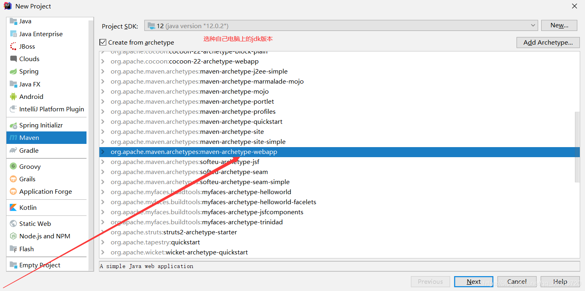Click 'A simple Java web application' description
The image size is (585, 291).
click(x=146, y=266)
